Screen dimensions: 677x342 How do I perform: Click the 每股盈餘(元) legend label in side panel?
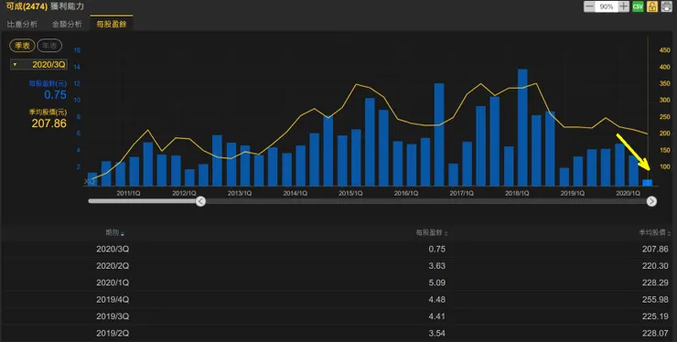pyautogui.click(x=48, y=84)
